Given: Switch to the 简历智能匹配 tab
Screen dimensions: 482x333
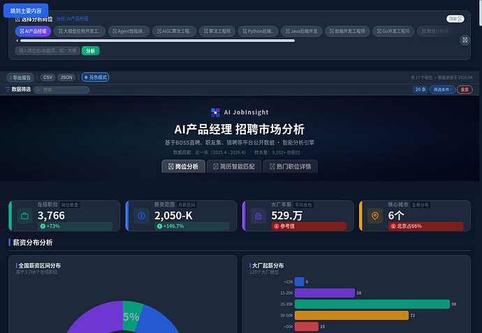Looking at the screenshot, I should click(x=234, y=166).
